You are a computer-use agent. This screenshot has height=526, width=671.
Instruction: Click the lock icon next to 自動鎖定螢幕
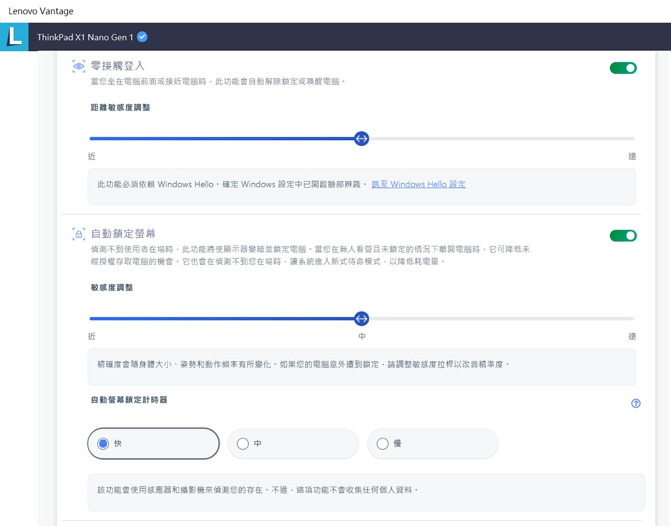pyautogui.click(x=79, y=234)
